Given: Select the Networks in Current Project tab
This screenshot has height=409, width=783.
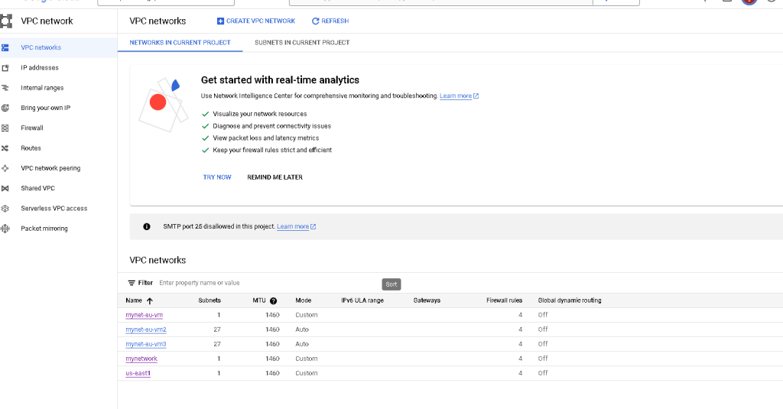Looking at the screenshot, I should point(180,43).
